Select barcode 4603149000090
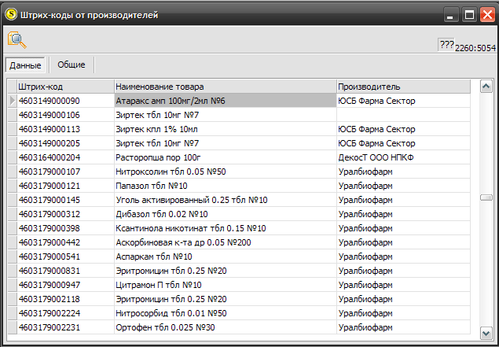 65,101
